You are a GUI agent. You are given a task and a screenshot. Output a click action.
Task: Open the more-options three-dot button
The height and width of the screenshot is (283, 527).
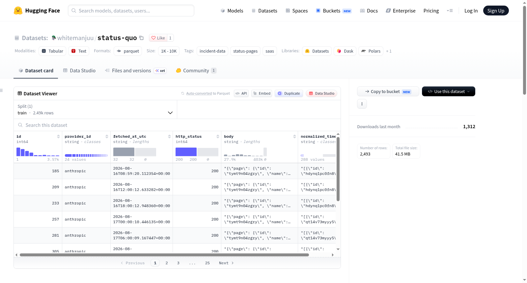[x=362, y=104]
